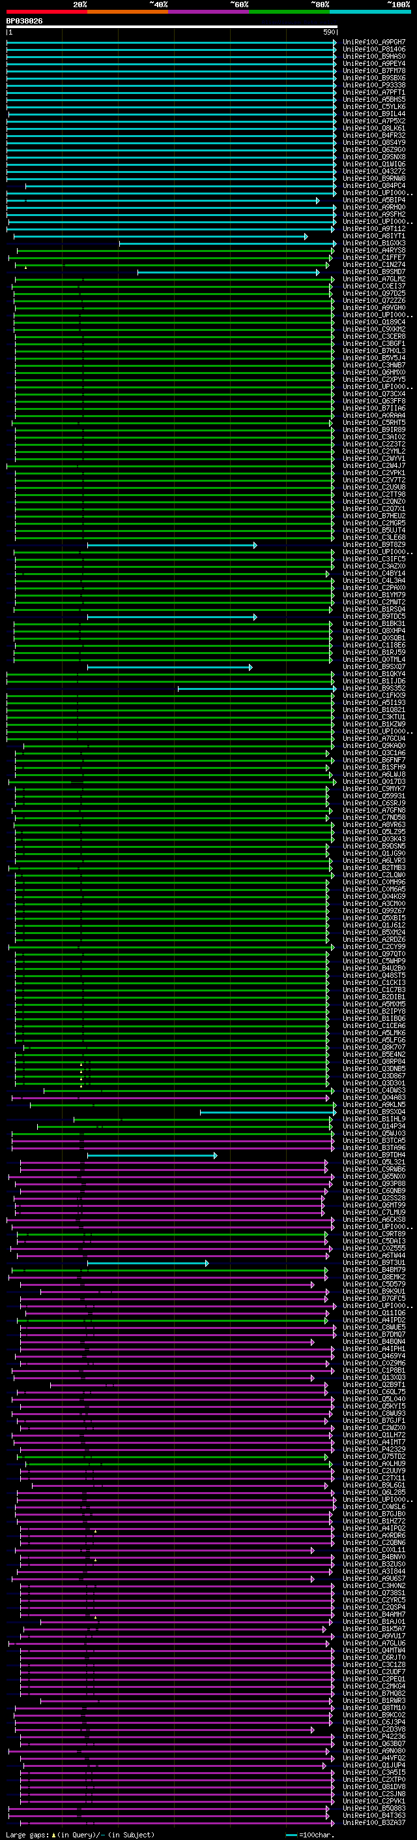Select hit UniRef100_B3TCA5
The width and height of the screenshot is (417, 1840).
373,1141
